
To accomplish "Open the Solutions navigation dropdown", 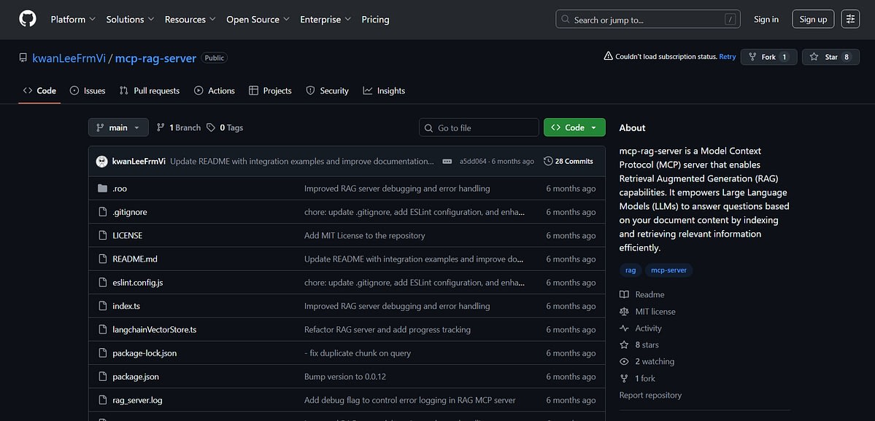I will [130, 19].
